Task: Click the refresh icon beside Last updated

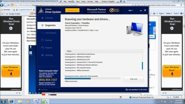Action: 127,90
